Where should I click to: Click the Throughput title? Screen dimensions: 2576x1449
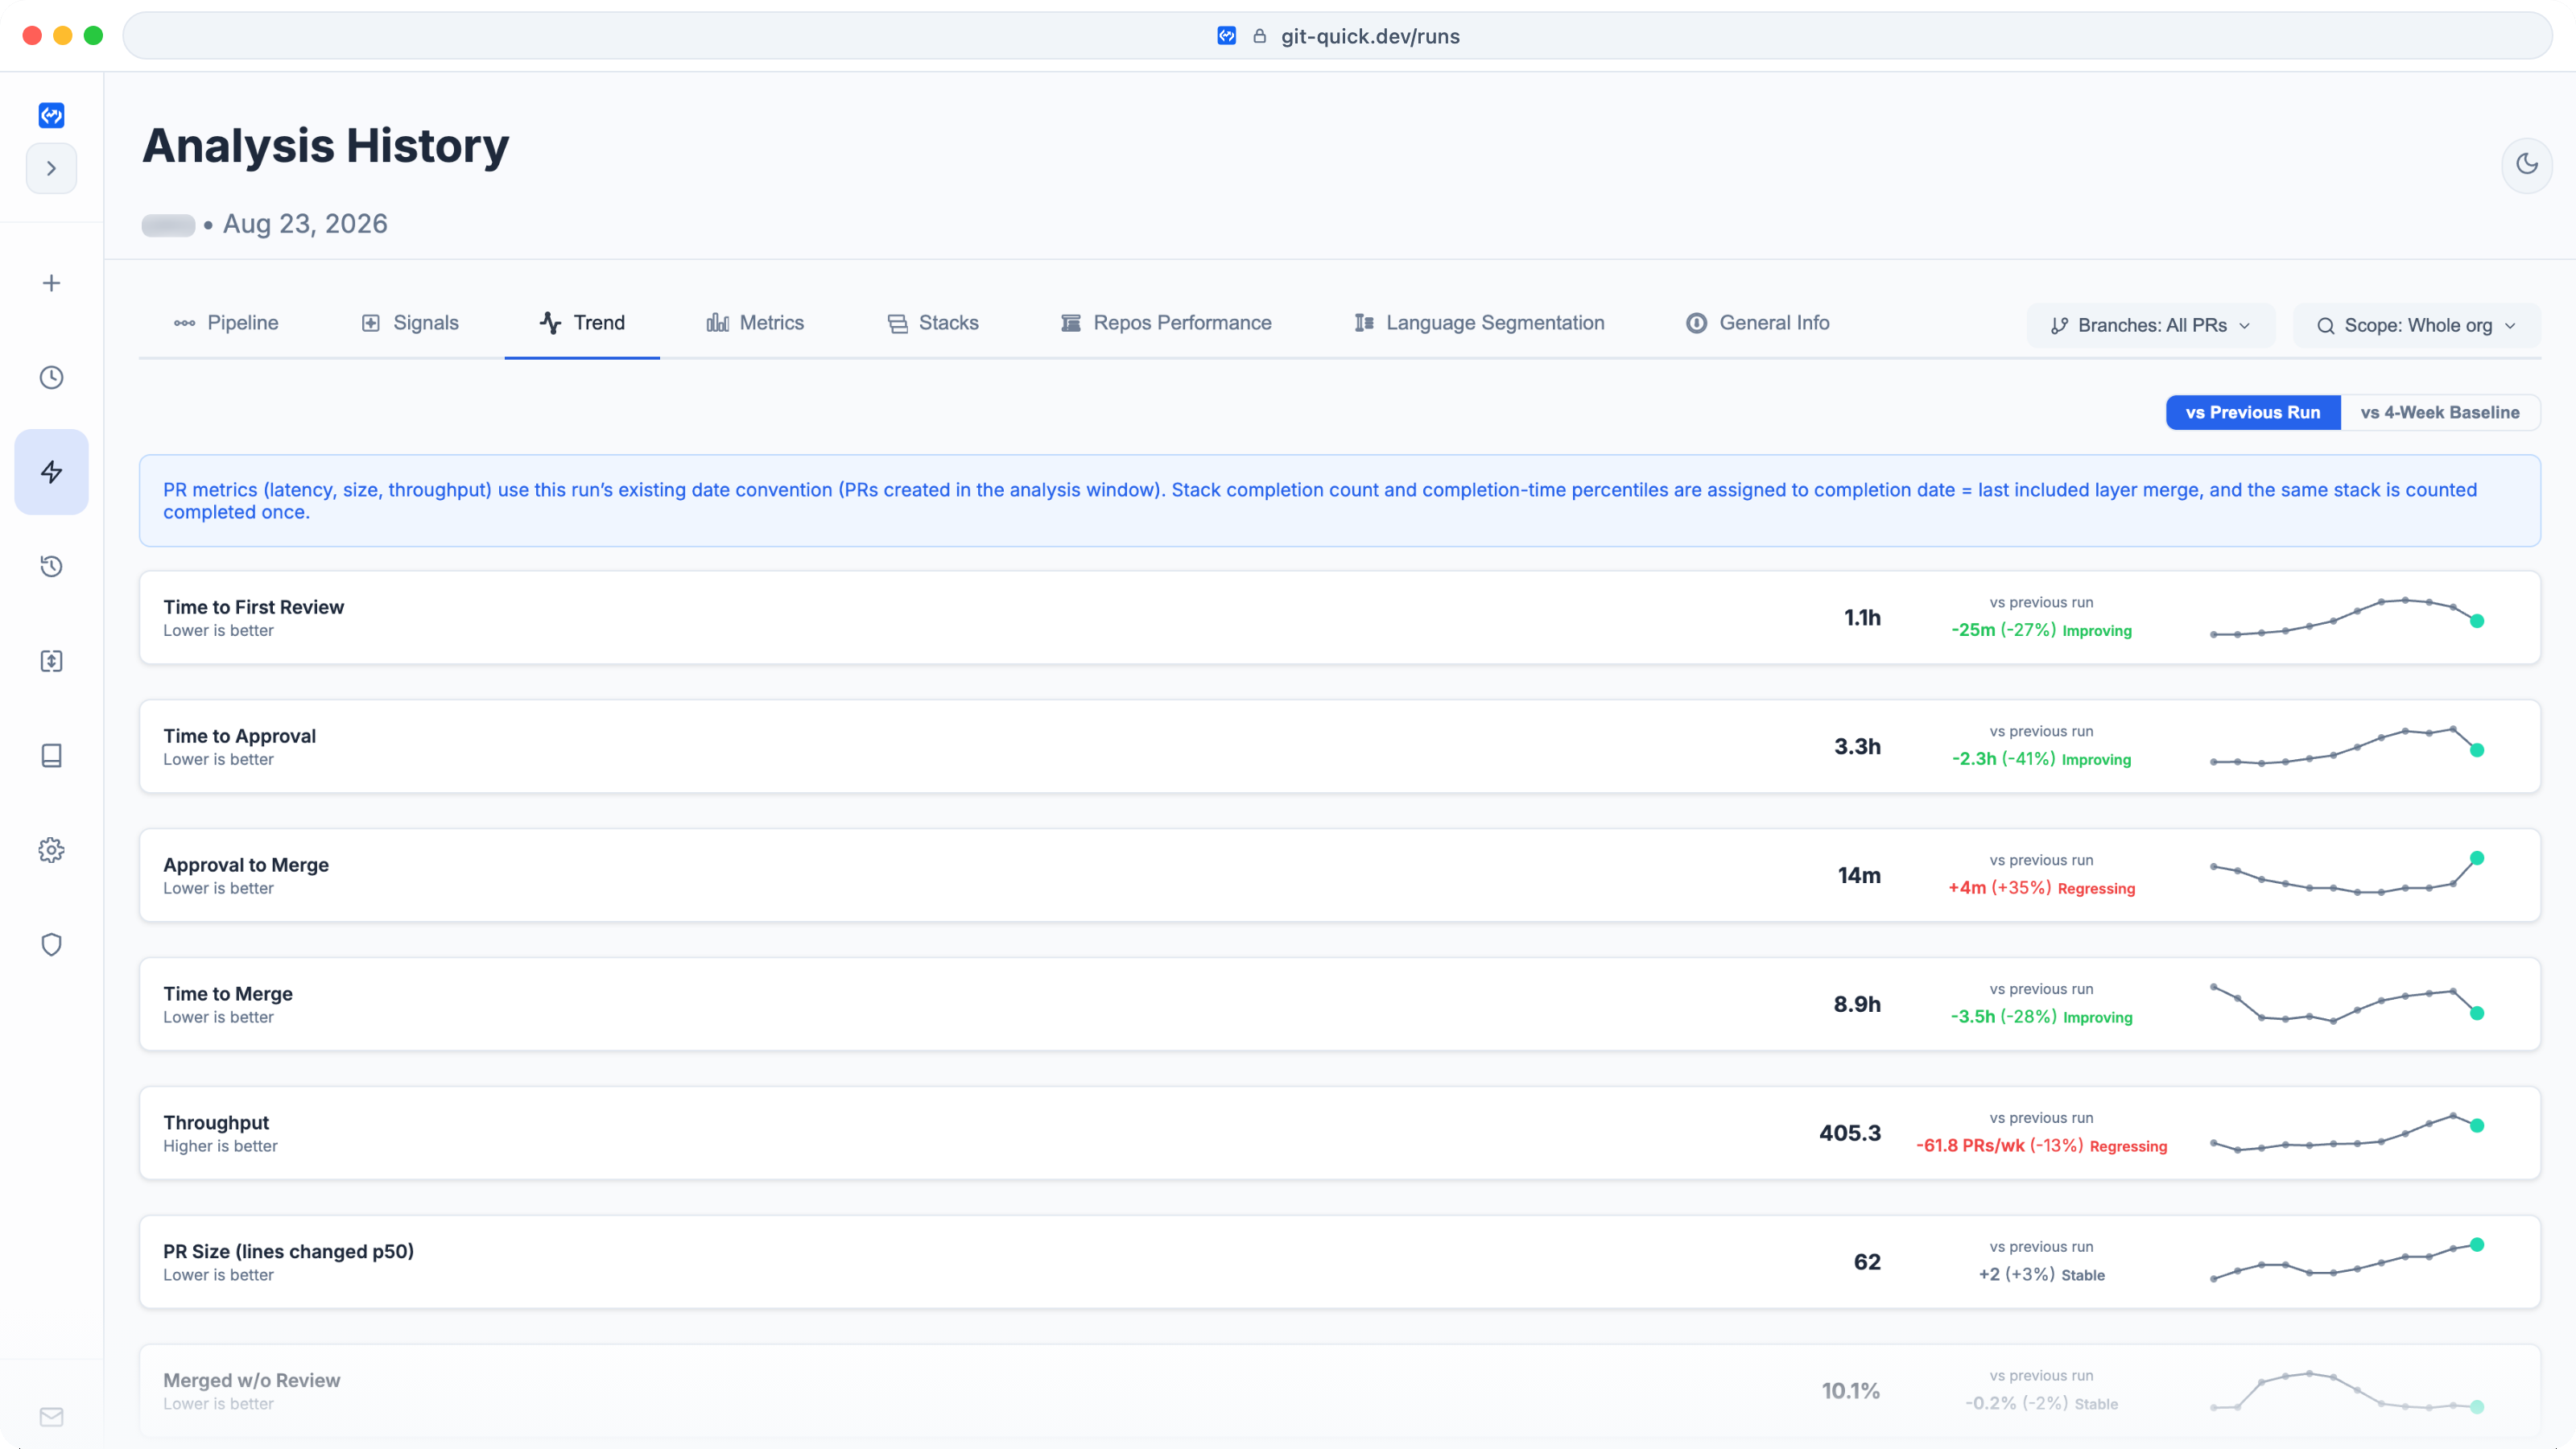[x=216, y=1123]
